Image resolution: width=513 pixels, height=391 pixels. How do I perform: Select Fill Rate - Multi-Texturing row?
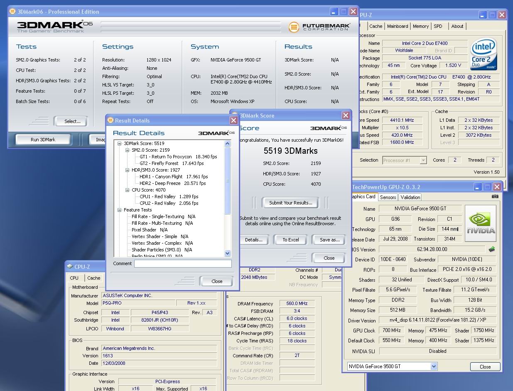162,223
